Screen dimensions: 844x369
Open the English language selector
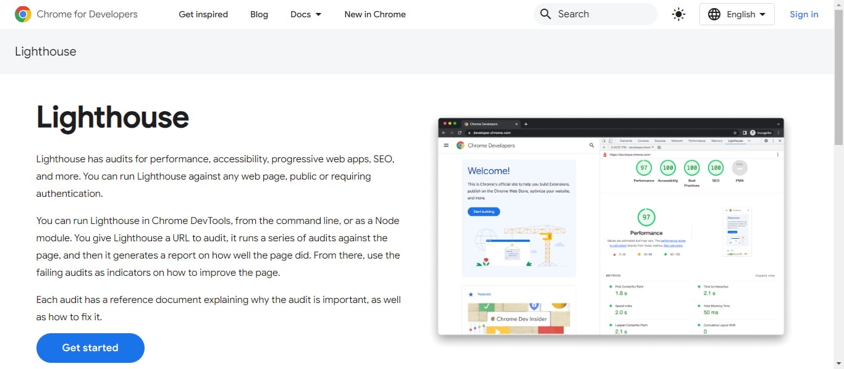tap(736, 14)
